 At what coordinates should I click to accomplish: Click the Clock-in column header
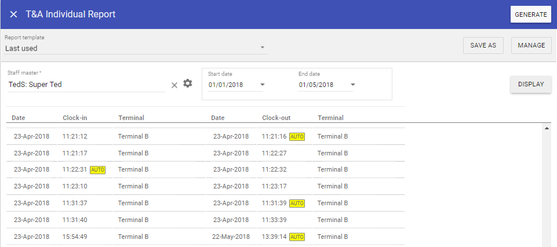coord(75,118)
